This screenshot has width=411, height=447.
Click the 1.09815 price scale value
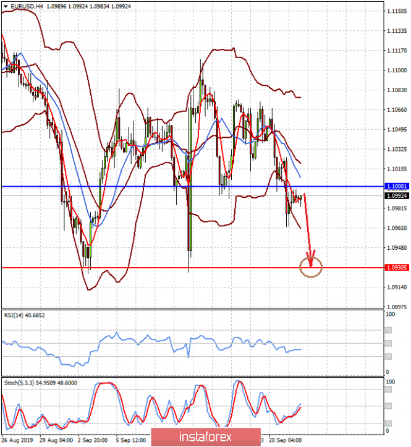click(x=397, y=208)
